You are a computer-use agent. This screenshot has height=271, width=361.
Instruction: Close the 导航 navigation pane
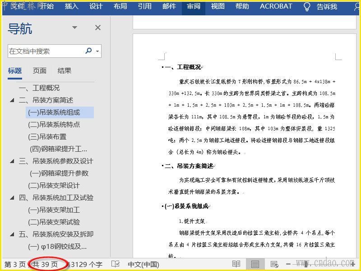(x=98, y=28)
